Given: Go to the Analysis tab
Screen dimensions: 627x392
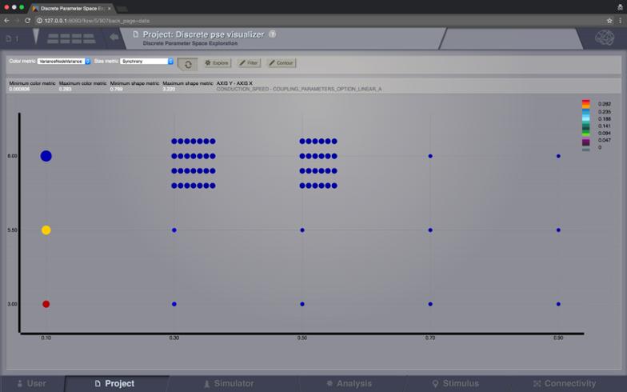Looking at the screenshot, I should click(349, 384).
